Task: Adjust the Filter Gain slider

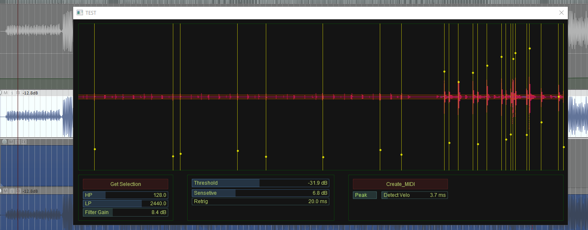Action: pyautogui.click(x=125, y=212)
